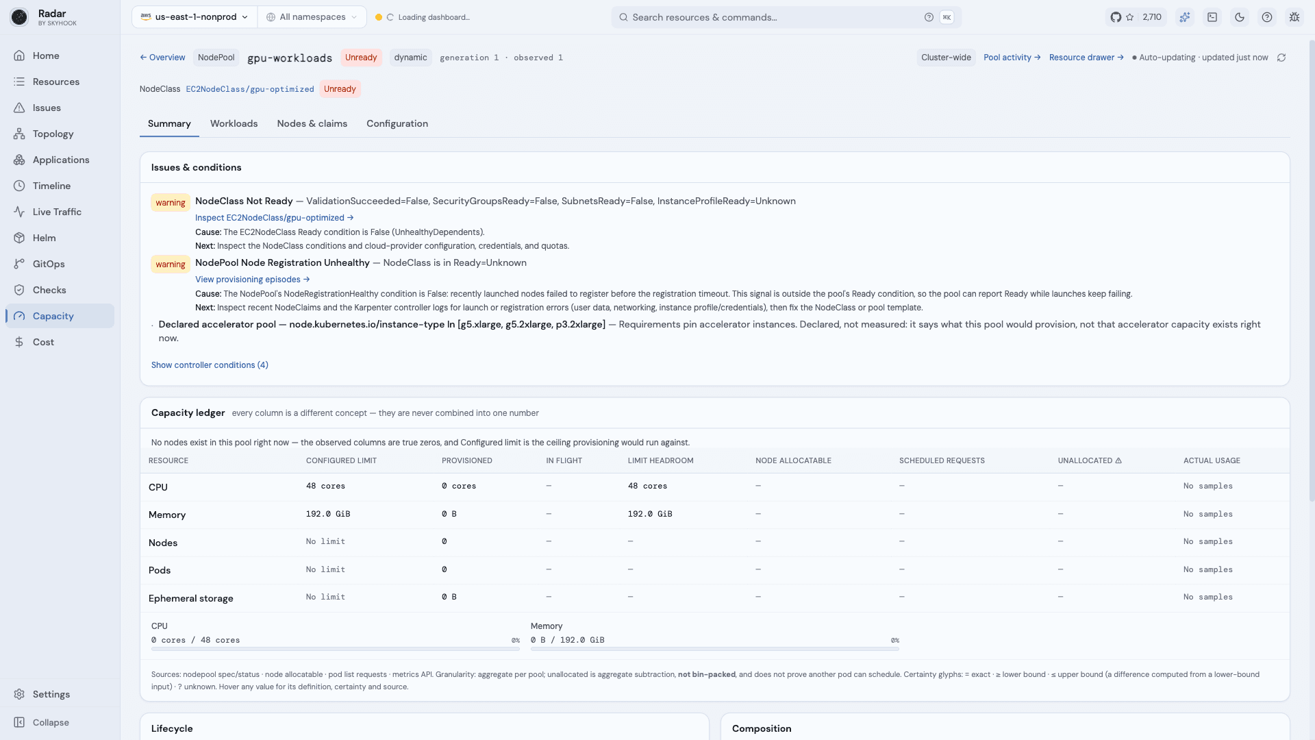Follow the Inspect EC2NodeClass/gpu-optimized link

(x=274, y=218)
